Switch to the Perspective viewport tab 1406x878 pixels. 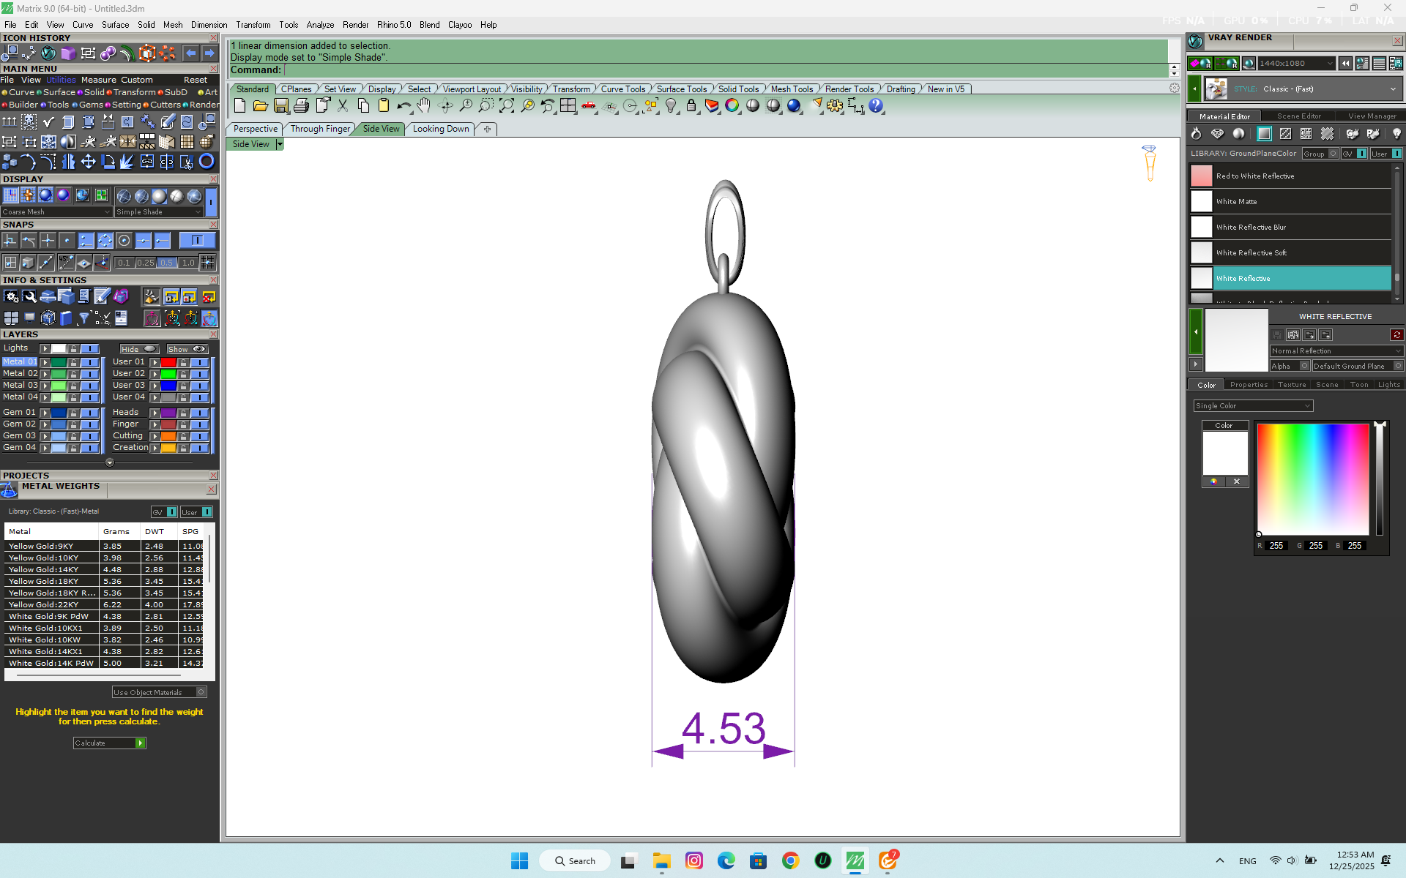[x=255, y=129]
